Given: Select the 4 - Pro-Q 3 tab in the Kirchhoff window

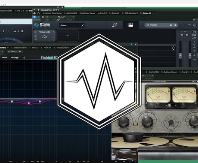Looking at the screenshot, I should pyautogui.click(x=34, y=48).
